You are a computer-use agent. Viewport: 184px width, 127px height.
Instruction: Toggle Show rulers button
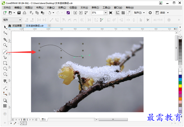118,13
